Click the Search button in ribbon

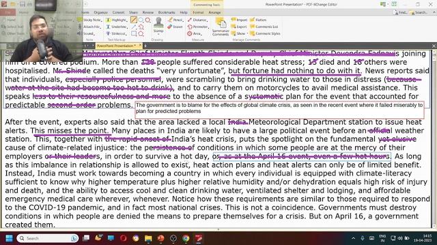click(x=418, y=12)
